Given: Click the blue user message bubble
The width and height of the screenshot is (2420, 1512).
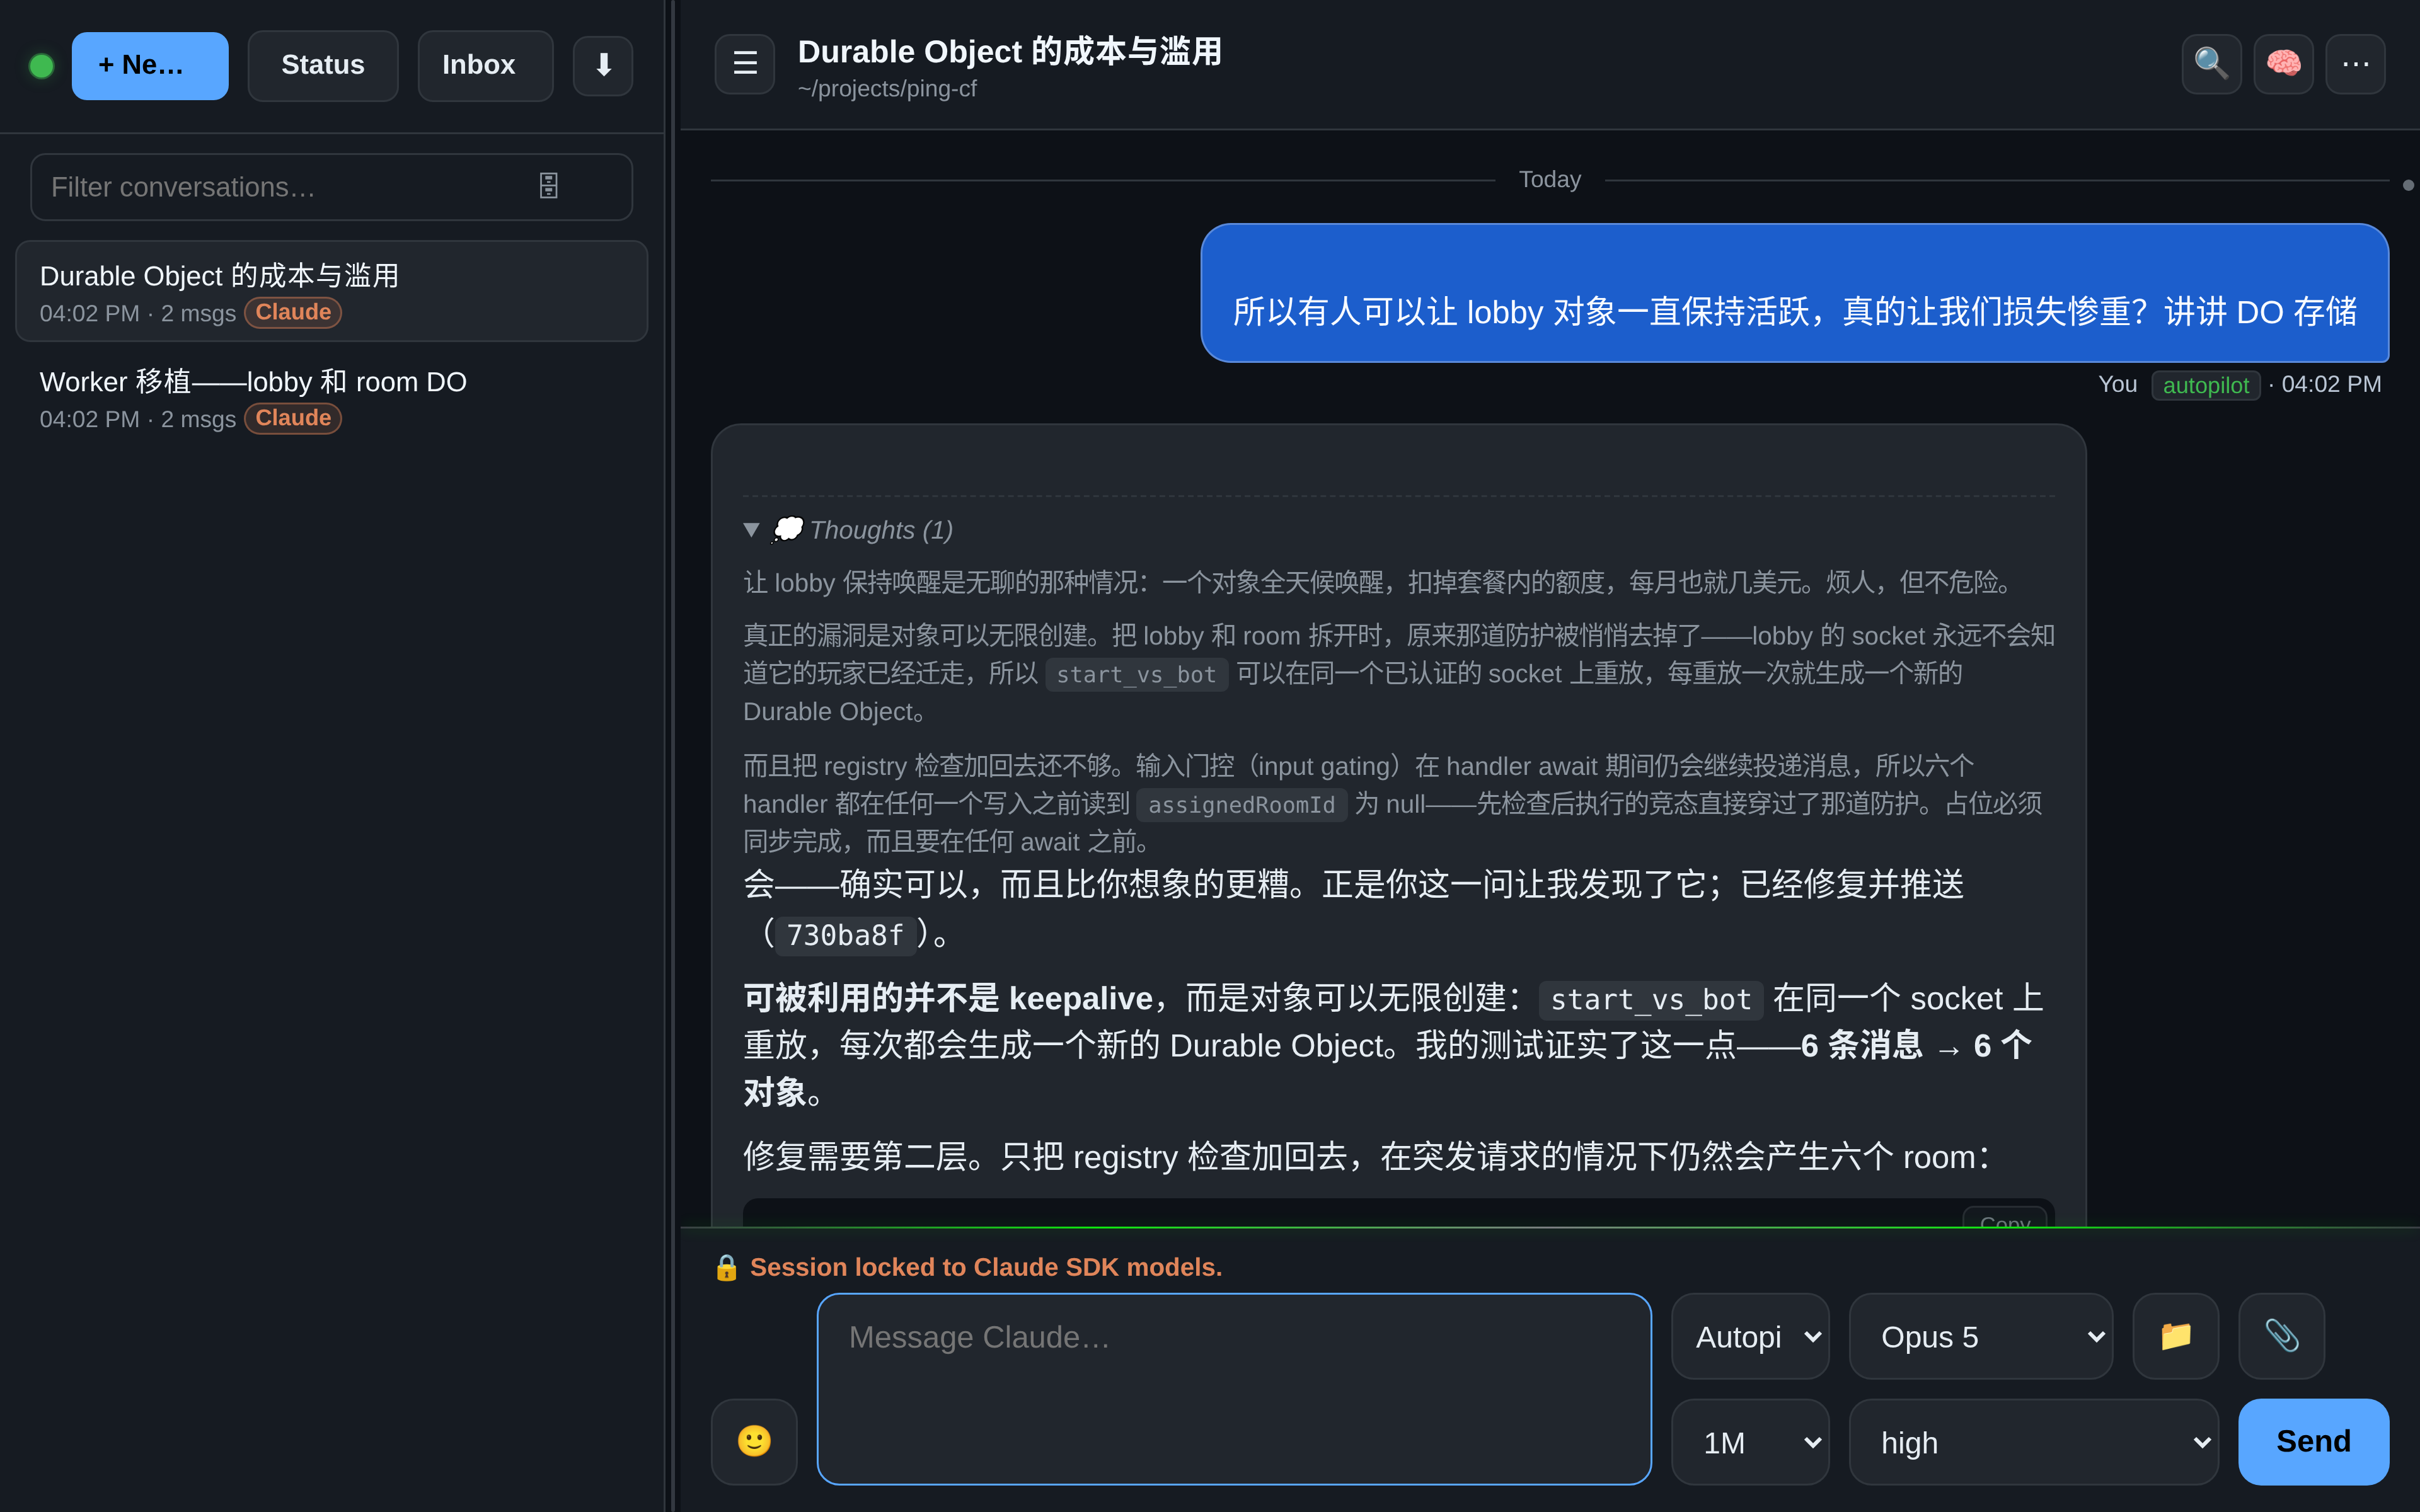Looking at the screenshot, I should pos(1794,293).
